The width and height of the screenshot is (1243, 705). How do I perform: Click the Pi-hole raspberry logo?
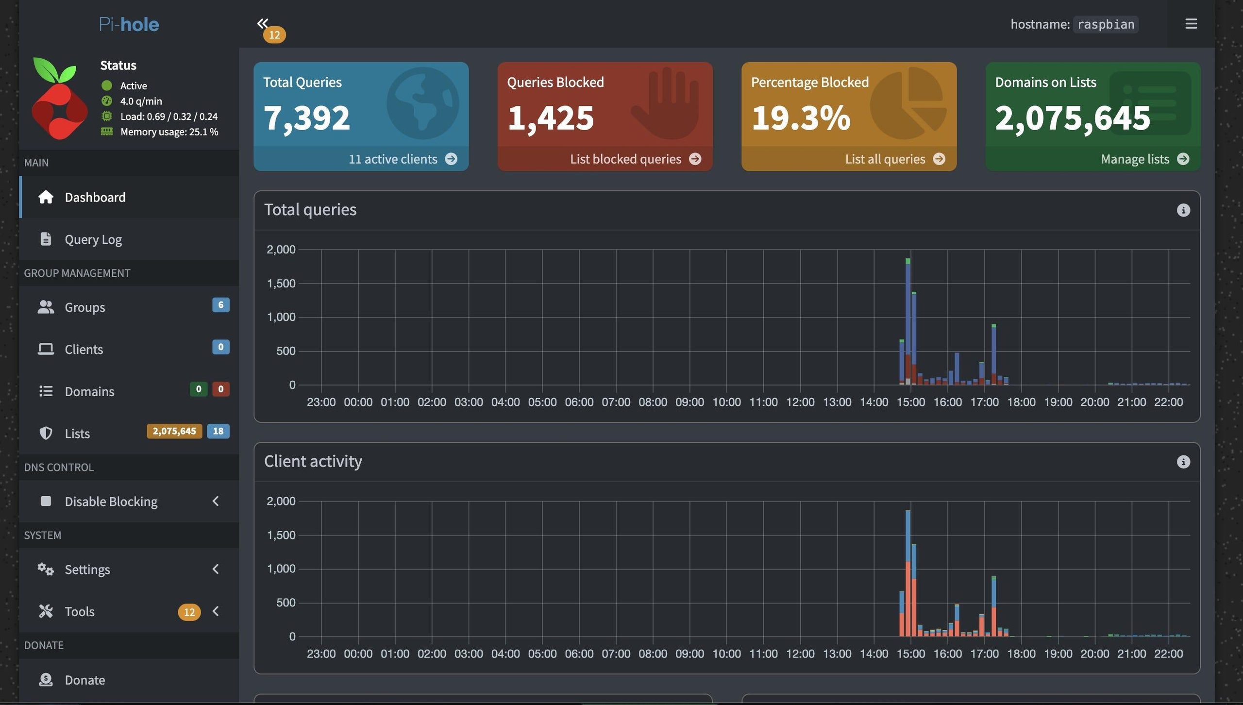coord(59,99)
